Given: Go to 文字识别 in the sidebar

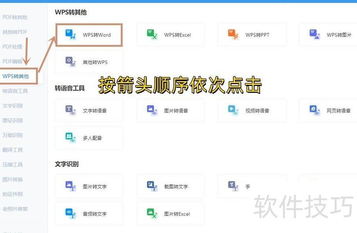Looking at the screenshot, I should tap(12, 106).
